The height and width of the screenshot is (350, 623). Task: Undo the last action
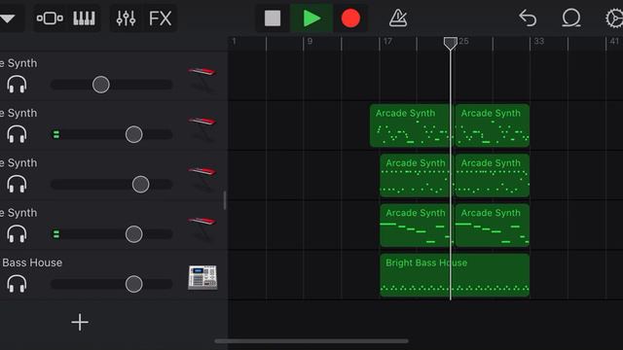tap(528, 18)
